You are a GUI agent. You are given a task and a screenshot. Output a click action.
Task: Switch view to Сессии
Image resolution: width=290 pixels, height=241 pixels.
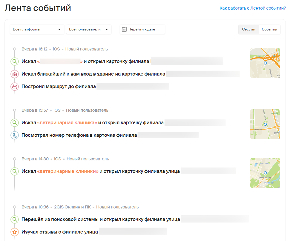[248, 29]
